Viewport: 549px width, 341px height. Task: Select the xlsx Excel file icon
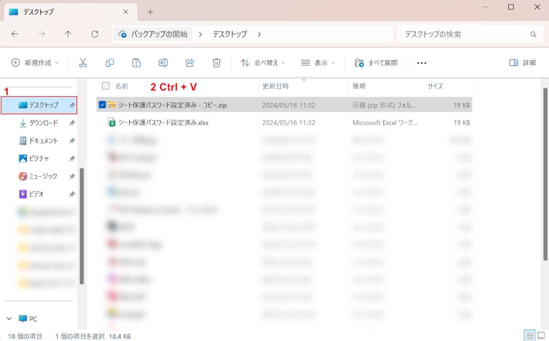(x=112, y=123)
